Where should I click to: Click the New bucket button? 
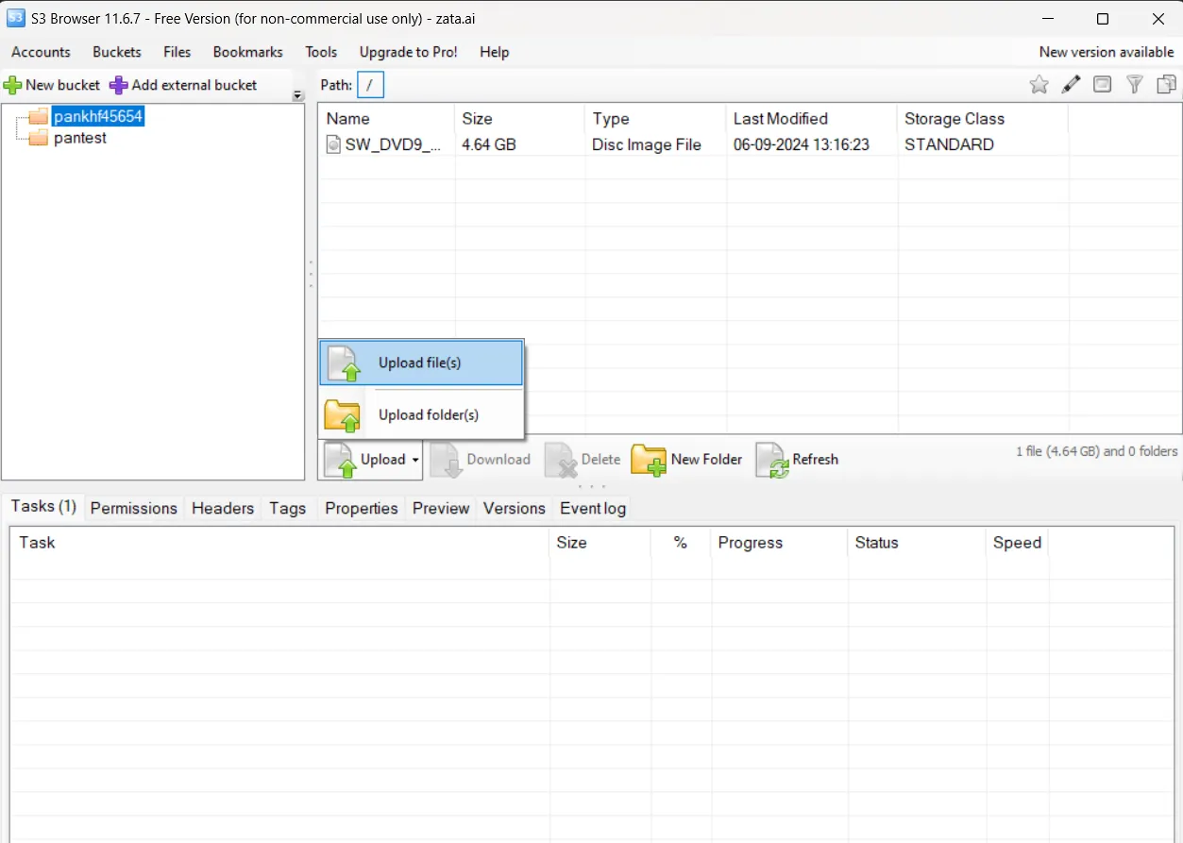(52, 85)
